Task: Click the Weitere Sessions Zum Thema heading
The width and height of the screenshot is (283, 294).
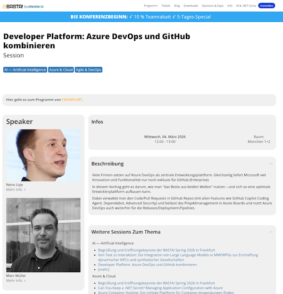Action: 126,232
